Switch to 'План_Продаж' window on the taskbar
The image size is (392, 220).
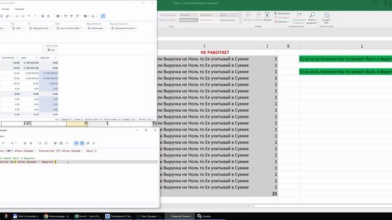coord(149,216)
